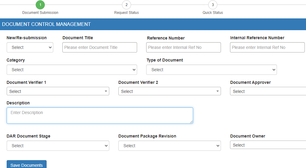Focus the Reference Number text field
This screenshot has height=168, width=306.
(183, 47)
